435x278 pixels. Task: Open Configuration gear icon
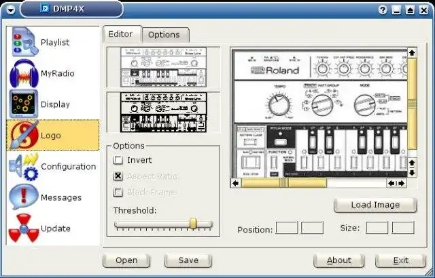24,166
